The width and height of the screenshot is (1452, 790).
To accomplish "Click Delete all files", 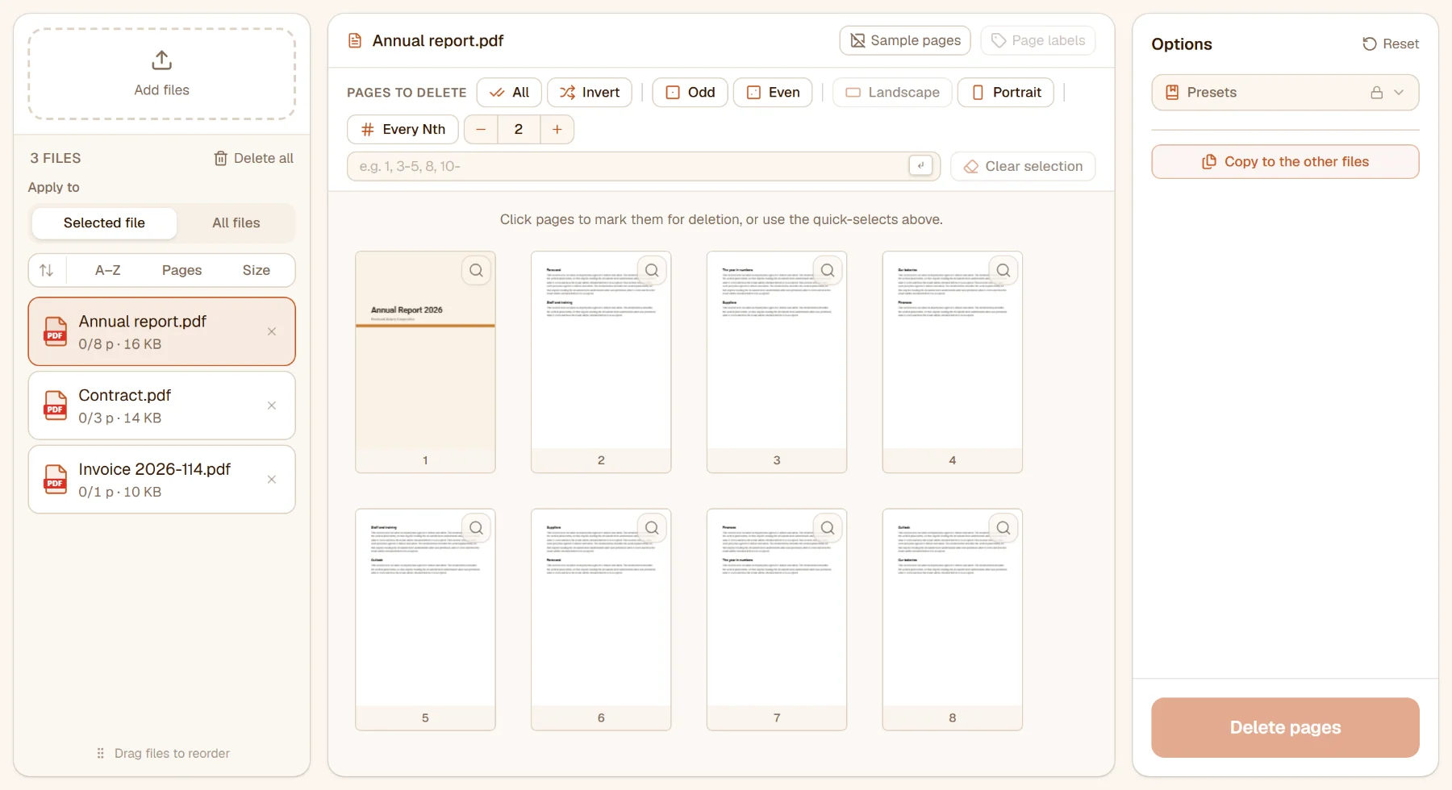I will (253, 158).
